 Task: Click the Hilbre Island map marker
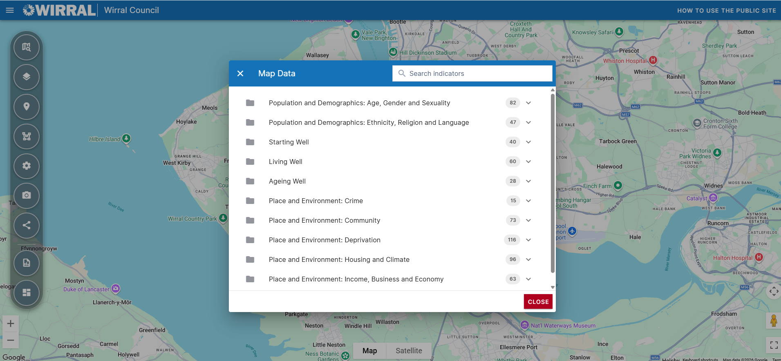click(x=127, y=139)
